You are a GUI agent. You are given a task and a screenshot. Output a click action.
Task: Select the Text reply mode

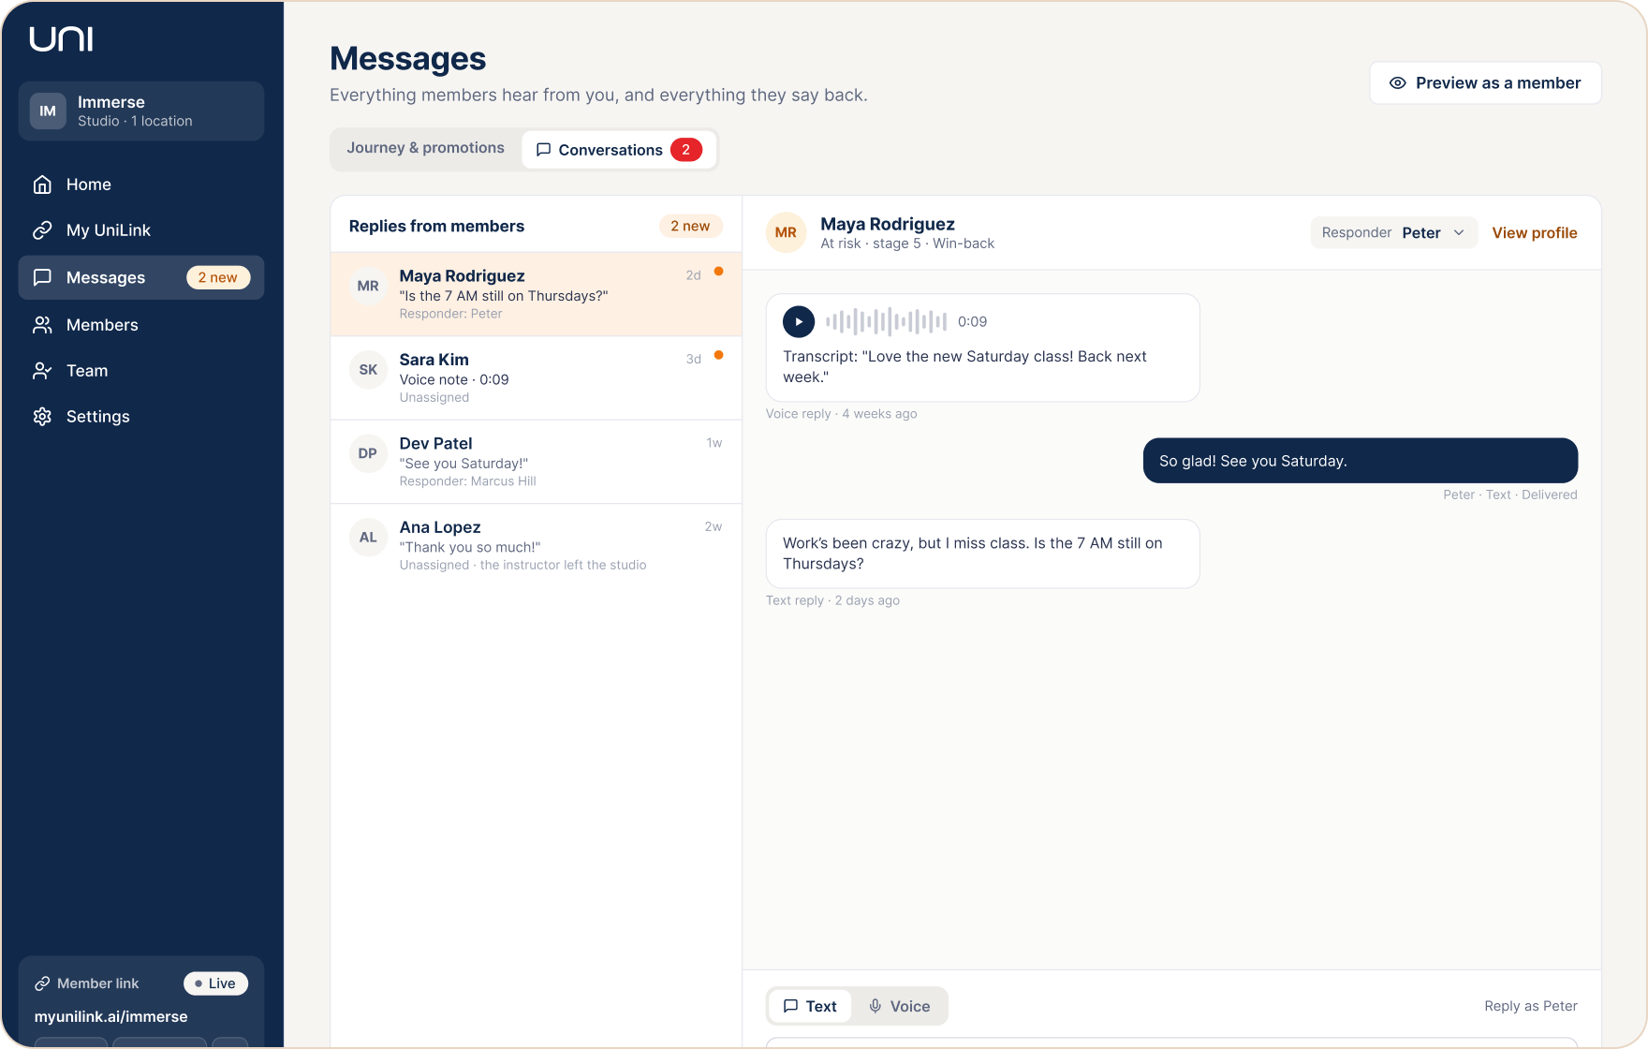tap(810, 1006)
